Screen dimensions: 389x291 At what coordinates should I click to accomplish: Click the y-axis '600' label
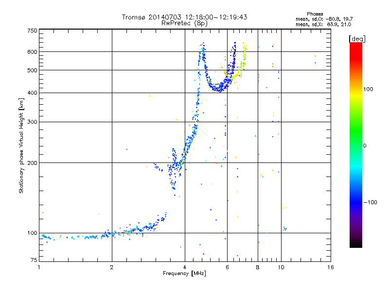click(x=32, y=52)
